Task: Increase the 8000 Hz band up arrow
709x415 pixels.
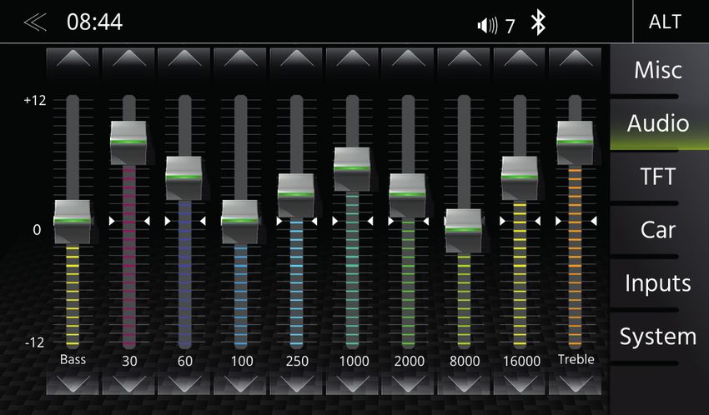Action: coord(464,59)
